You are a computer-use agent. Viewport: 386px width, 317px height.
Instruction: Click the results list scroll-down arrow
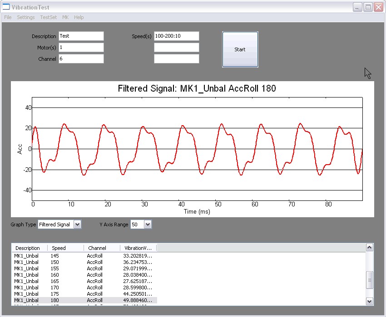pos(370,301)
